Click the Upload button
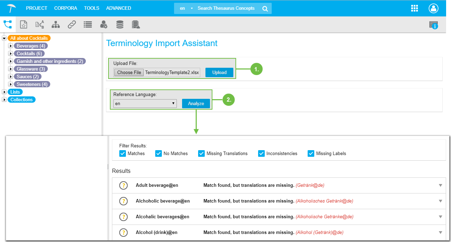 point(219,72)
